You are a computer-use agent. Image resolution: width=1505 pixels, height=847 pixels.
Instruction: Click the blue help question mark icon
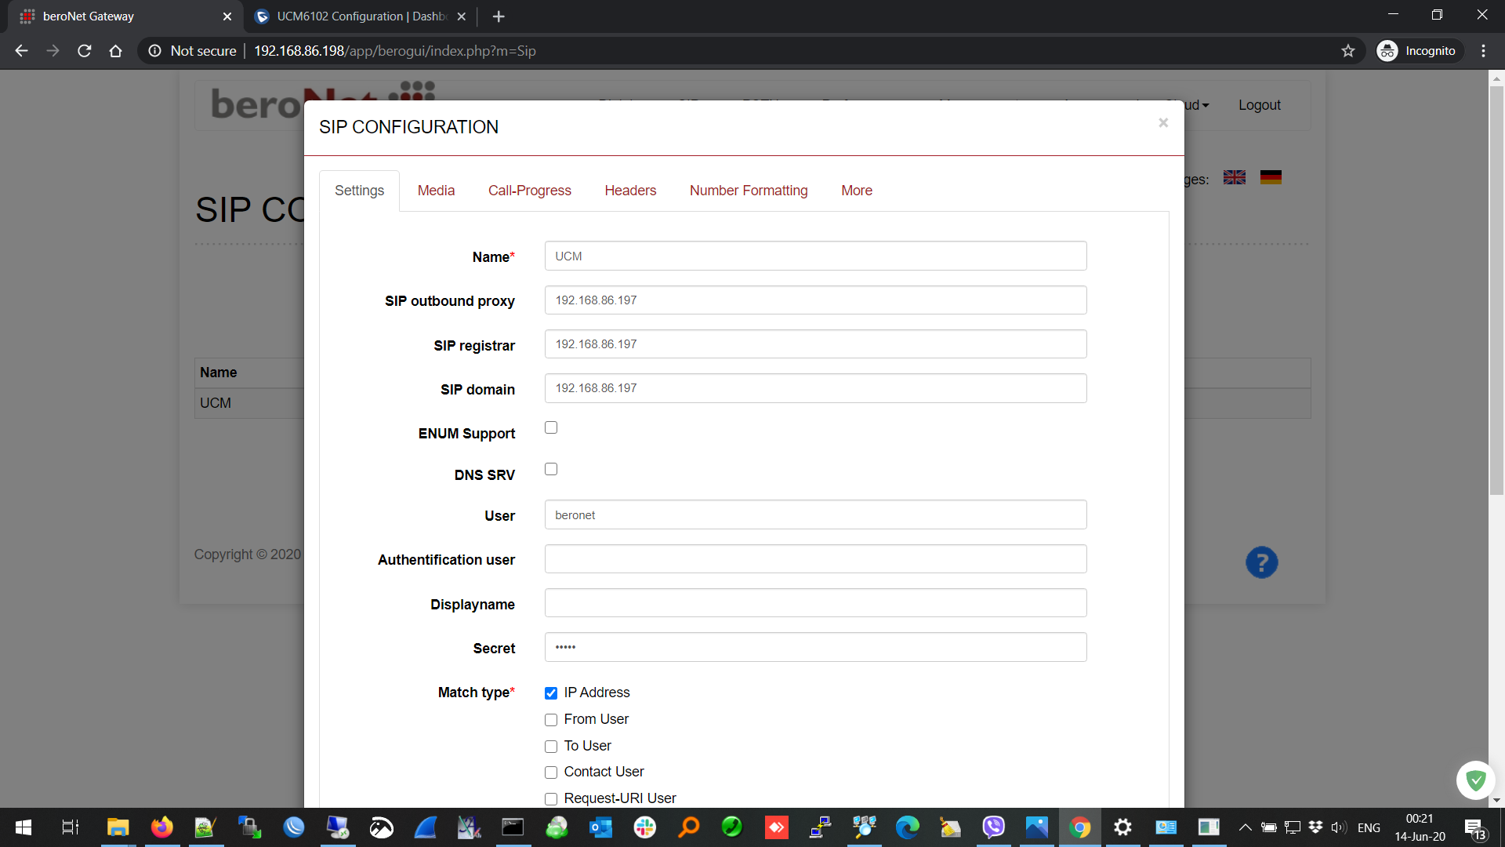[1261, 562]
